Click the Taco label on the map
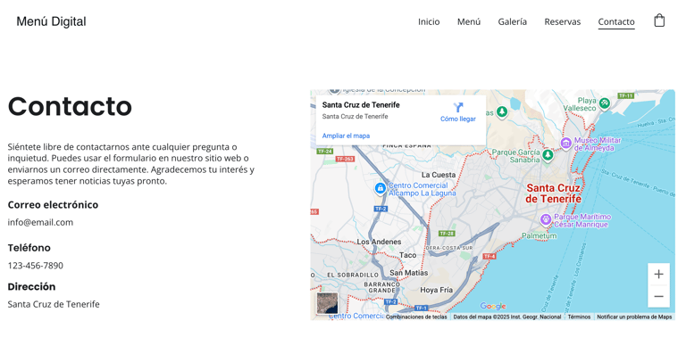Screen dimensions: 686x362 click(x=407, y=255)
